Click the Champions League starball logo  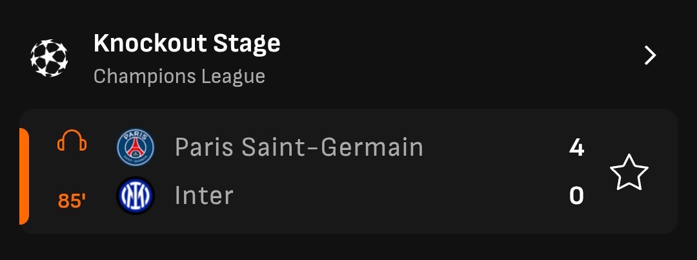(x=49, y=58)
